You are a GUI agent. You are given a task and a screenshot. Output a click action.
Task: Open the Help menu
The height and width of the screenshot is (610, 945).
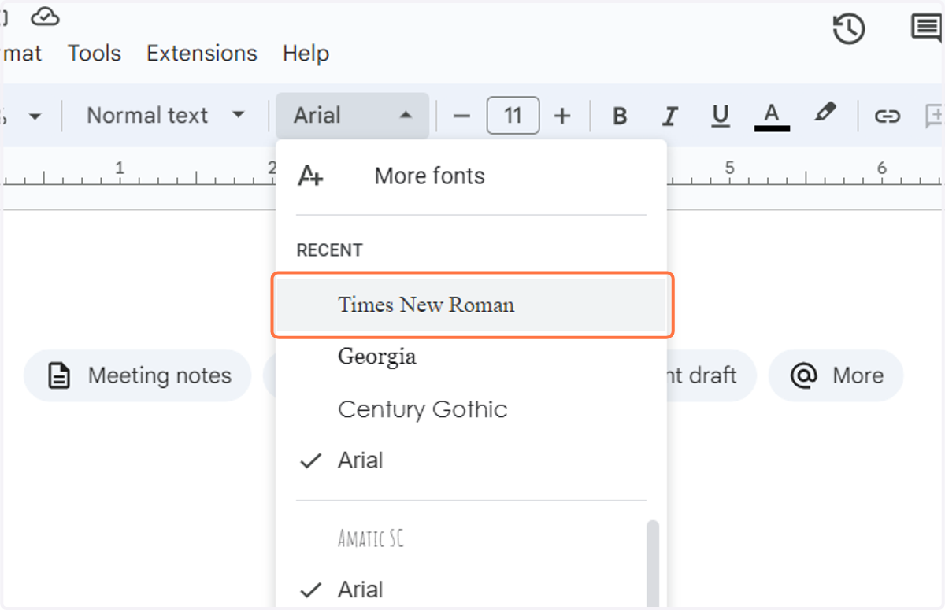(x=306, y=54)
